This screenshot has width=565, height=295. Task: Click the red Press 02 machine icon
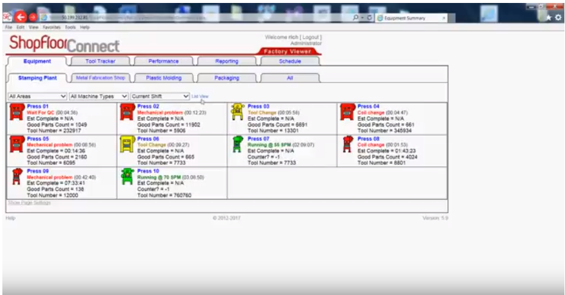(x=127, y=112)
